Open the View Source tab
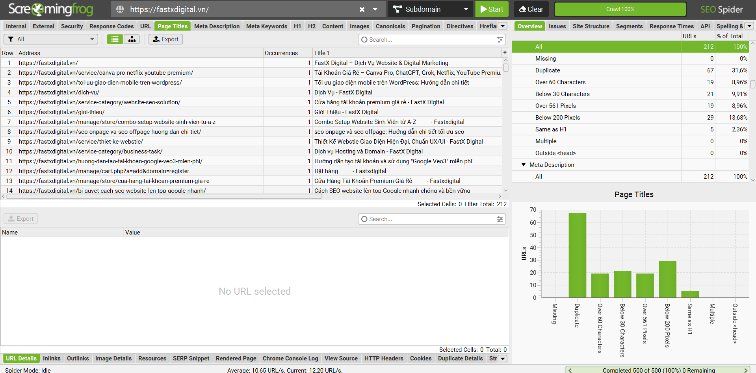The image size is (756, 373). click(x=341, y=358)
